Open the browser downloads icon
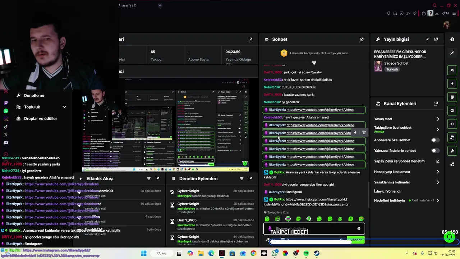The width and height of the screenshot is (460, 259). 437,13
